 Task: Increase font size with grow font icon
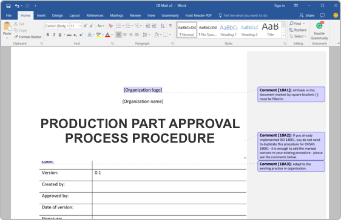pos(85,26)
